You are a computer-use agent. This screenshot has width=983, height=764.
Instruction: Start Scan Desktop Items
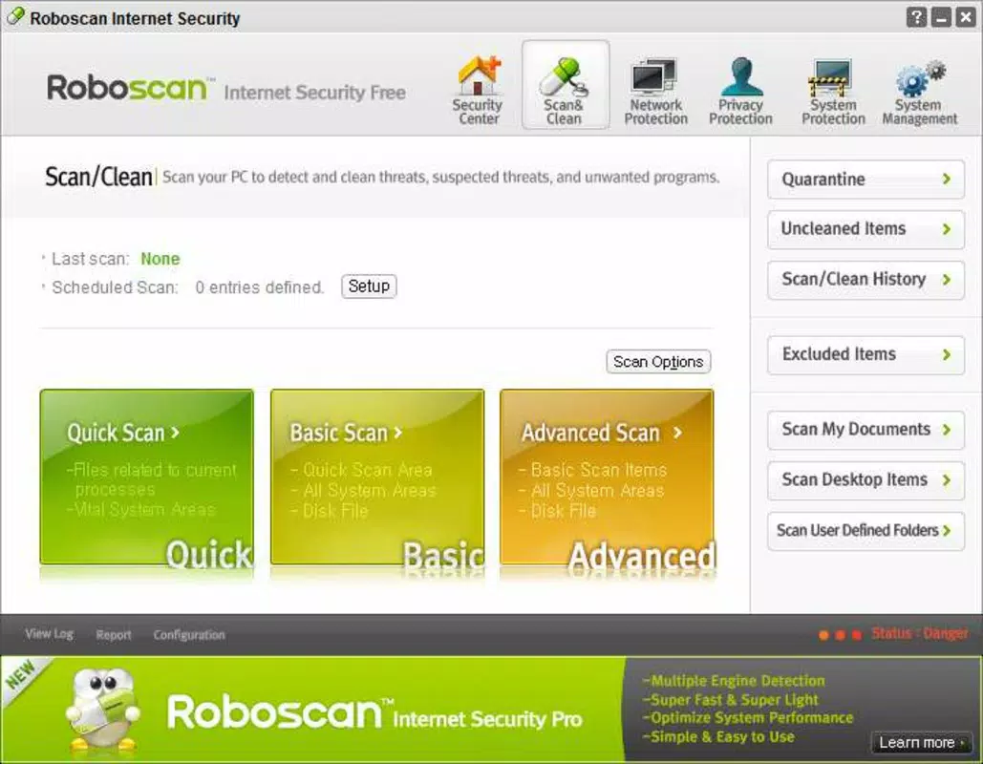coord(865,480)
